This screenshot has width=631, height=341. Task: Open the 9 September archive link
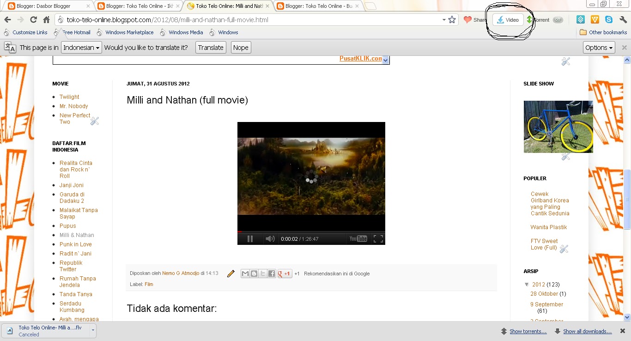[546, 304]
